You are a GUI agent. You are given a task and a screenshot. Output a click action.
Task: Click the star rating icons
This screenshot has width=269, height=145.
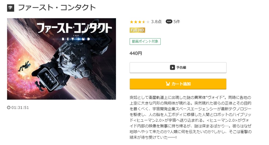(140, 22)
